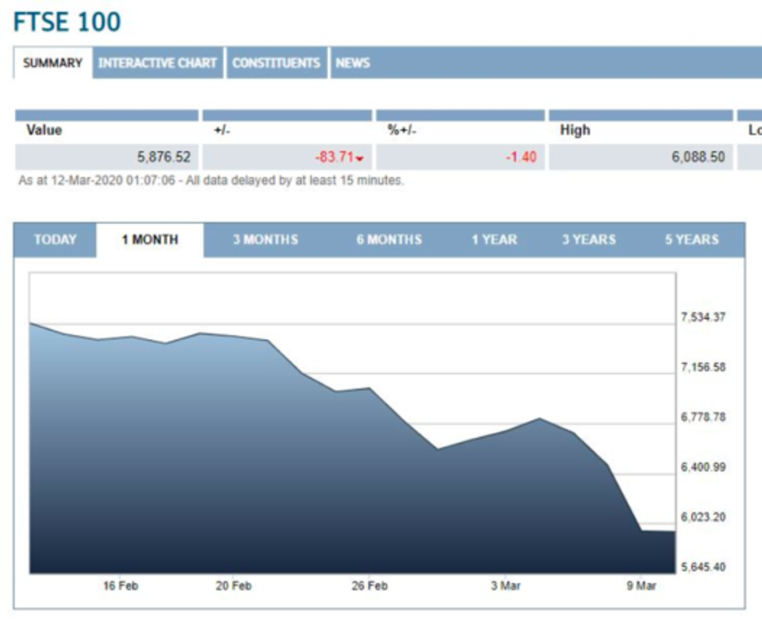Screen dimensions: 762x623
Task: Open the Summary tab
Action: [x=52, y=63]
